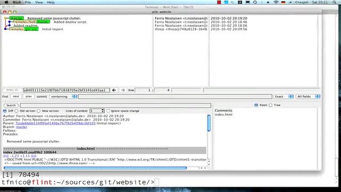Click the red square menu bar icon
Viewport: 341px width, 192px height.
219,2
